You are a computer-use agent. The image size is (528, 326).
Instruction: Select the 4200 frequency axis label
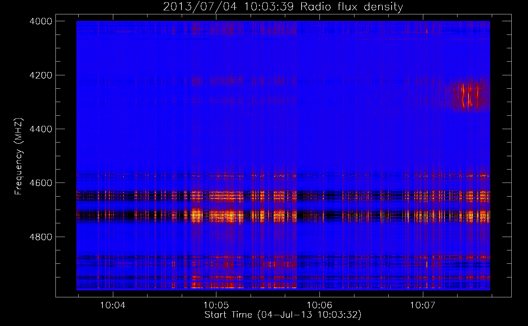[x=40, y=75]
